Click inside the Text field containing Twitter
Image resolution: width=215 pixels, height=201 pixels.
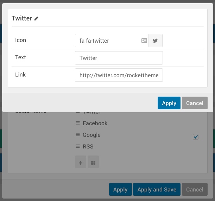119,58
